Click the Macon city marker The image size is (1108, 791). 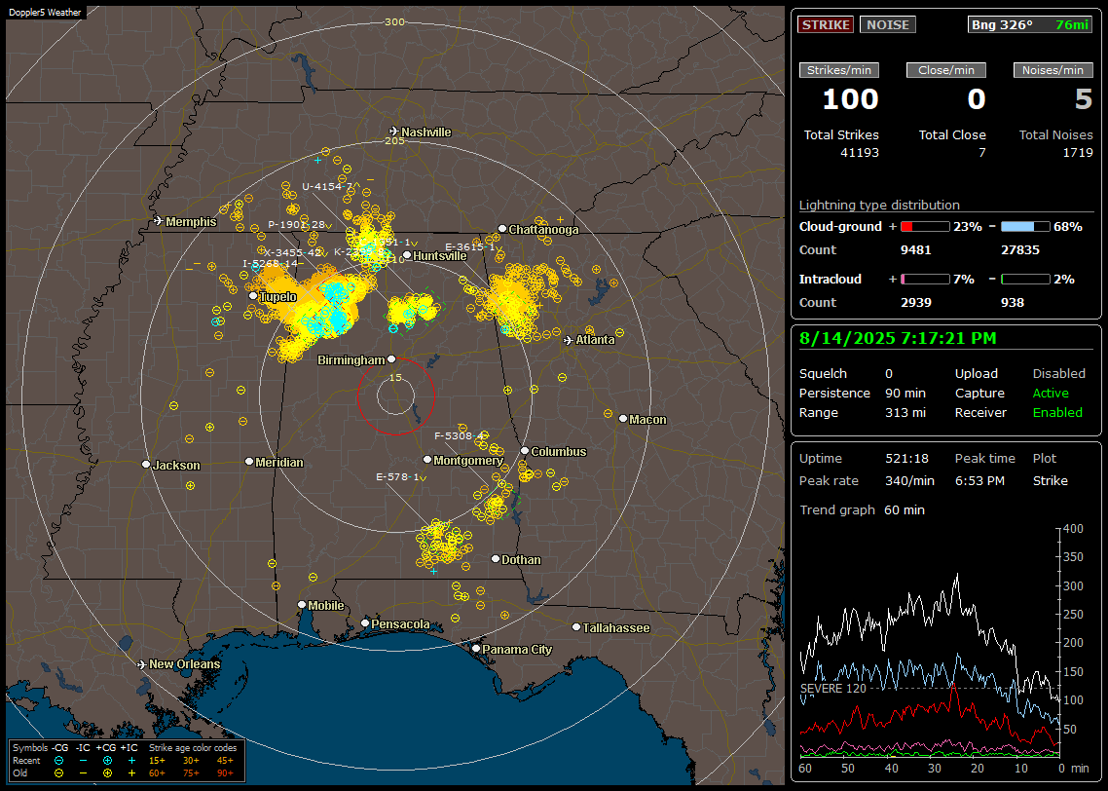(623, 419)
